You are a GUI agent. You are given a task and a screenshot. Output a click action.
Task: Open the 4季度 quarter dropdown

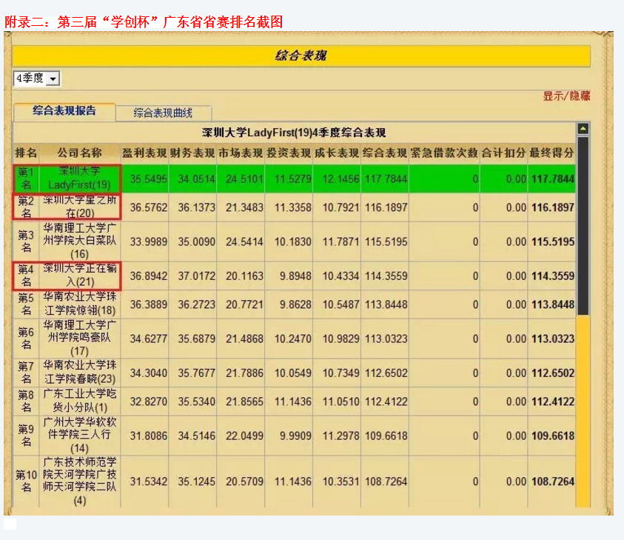pos(36,79)
